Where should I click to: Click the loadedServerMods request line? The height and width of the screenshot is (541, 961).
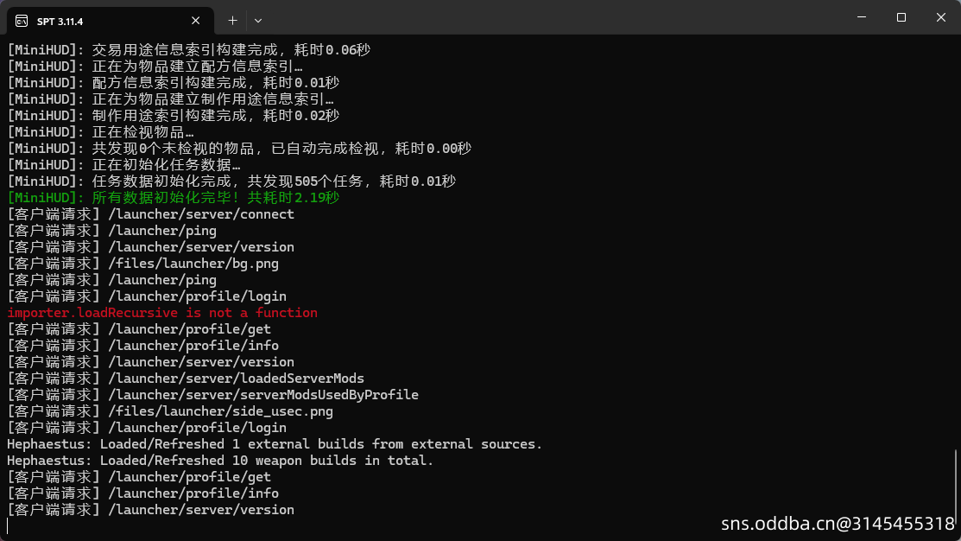[186, 379]
